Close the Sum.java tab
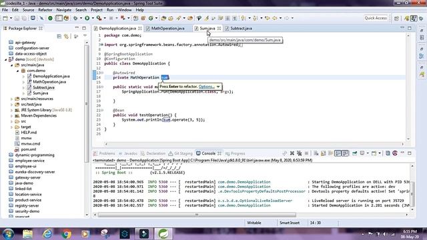This screenshot has width=427, height=240. coord(220,28)
